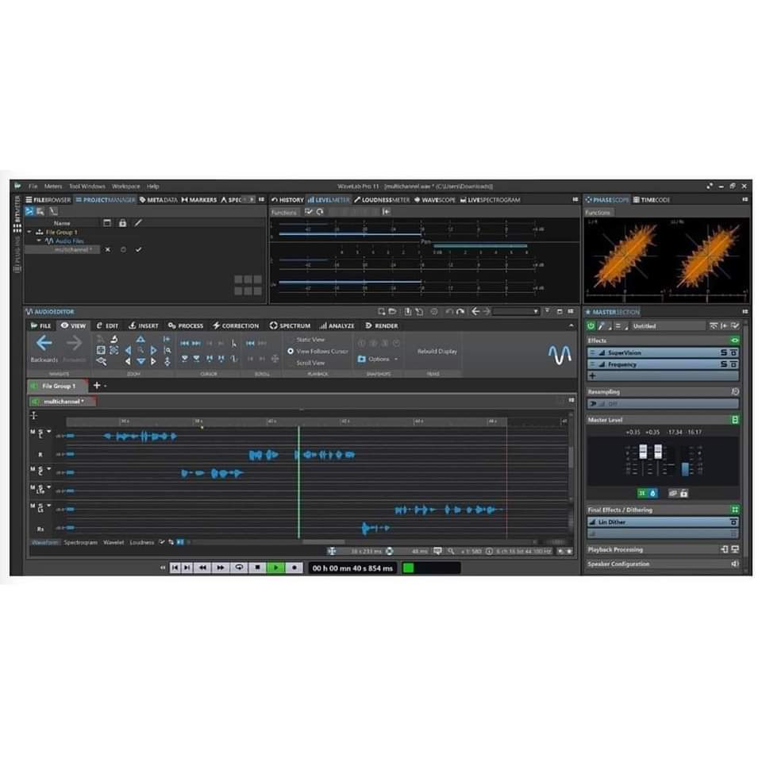
Task: Click the Rebuild Display button
Action: point(436,352)
